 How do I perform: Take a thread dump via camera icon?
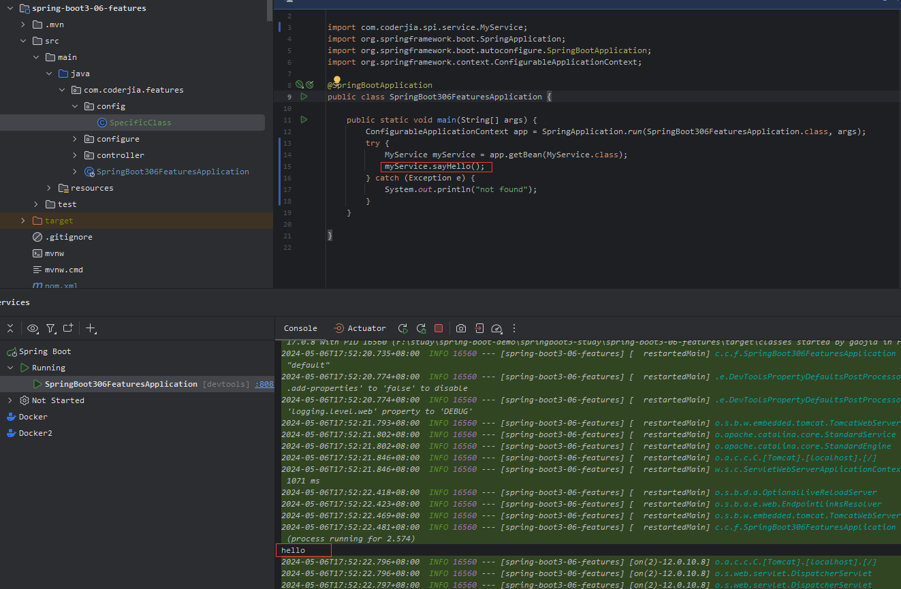pyautogui.click(x=461, y=328)
